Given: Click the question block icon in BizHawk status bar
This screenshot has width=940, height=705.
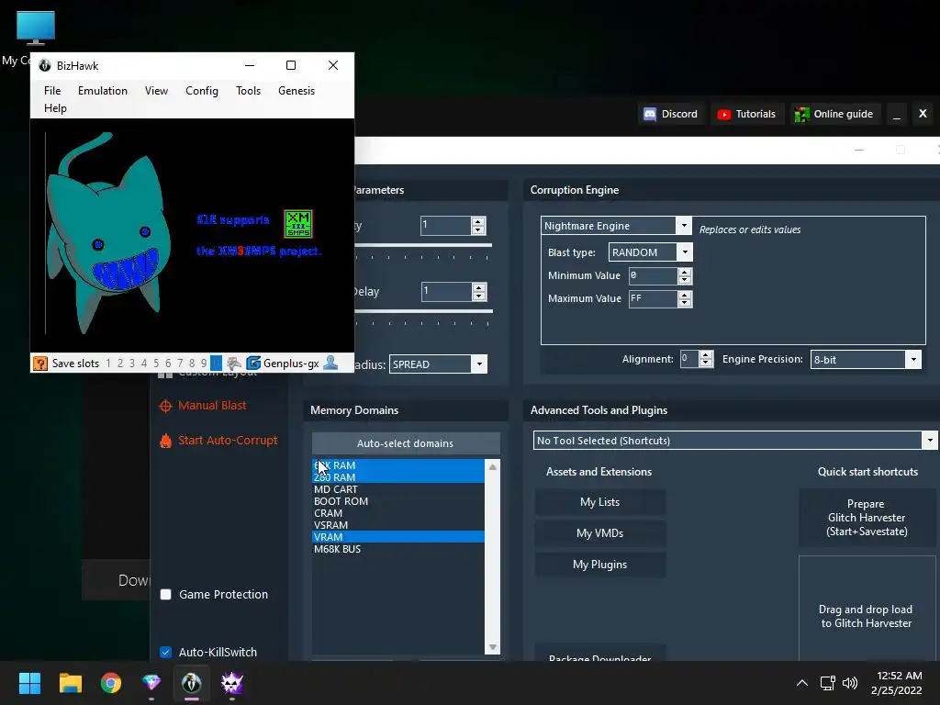Looking at the screenshot, I should (40, 364).
